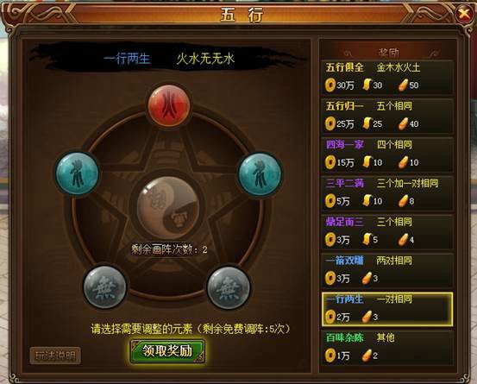The height and width of the screenshot is (384, 477).
Task: Select the left teal water (水) orb
Action: pos(78,173)
